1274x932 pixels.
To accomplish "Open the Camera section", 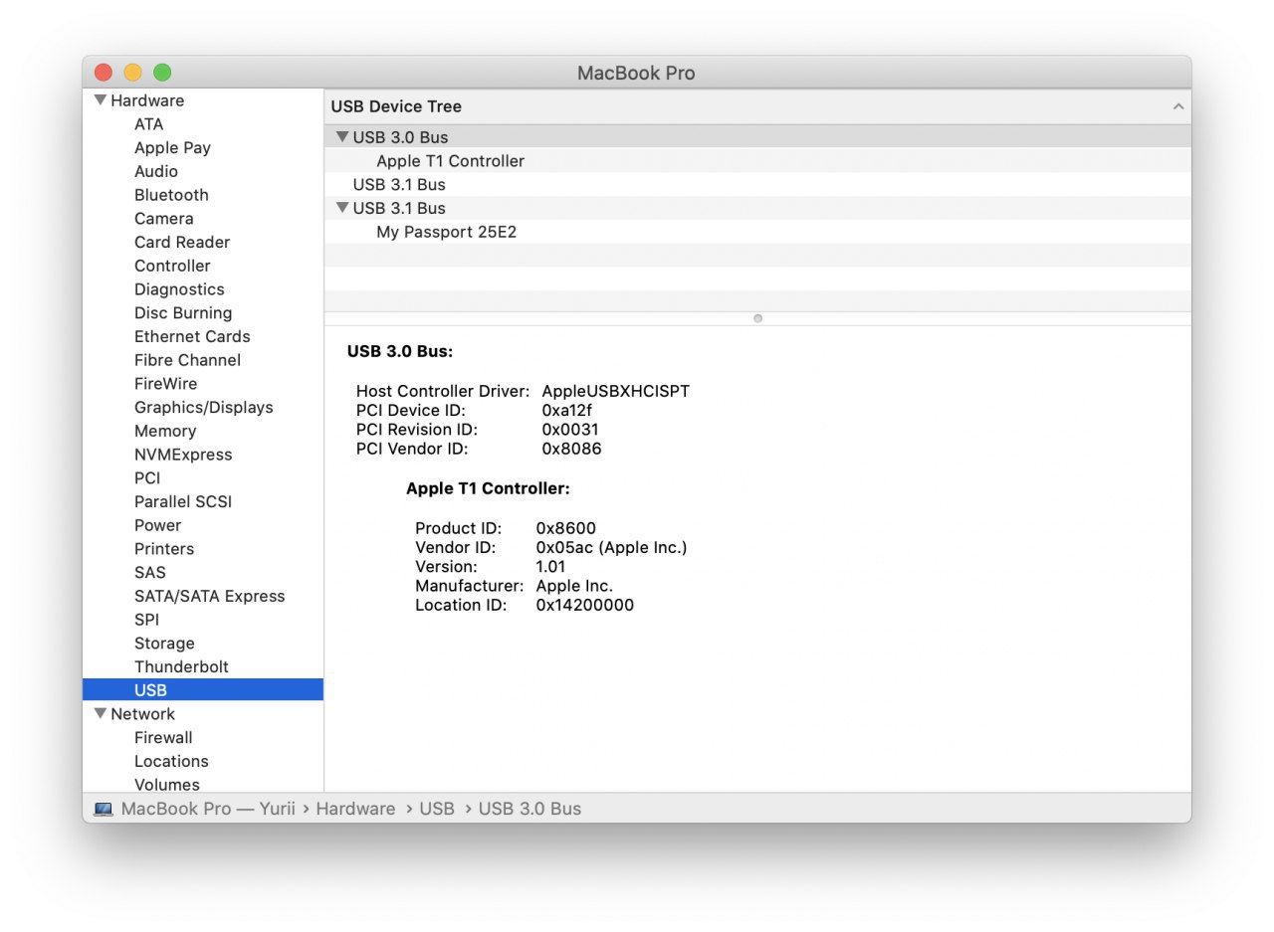I will 164,219.
